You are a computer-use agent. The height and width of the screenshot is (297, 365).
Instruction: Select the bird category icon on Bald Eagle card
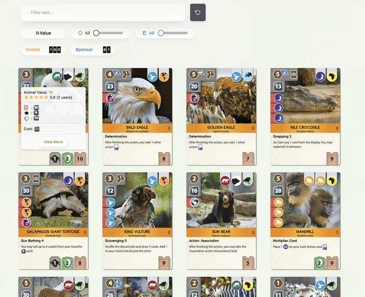tap(153, 75)
